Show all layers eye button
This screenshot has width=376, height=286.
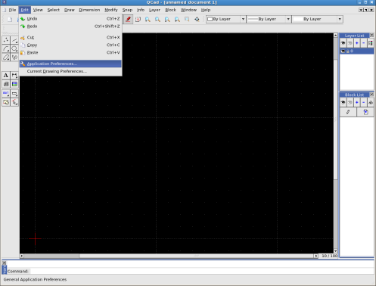click(x=343, y=43)
